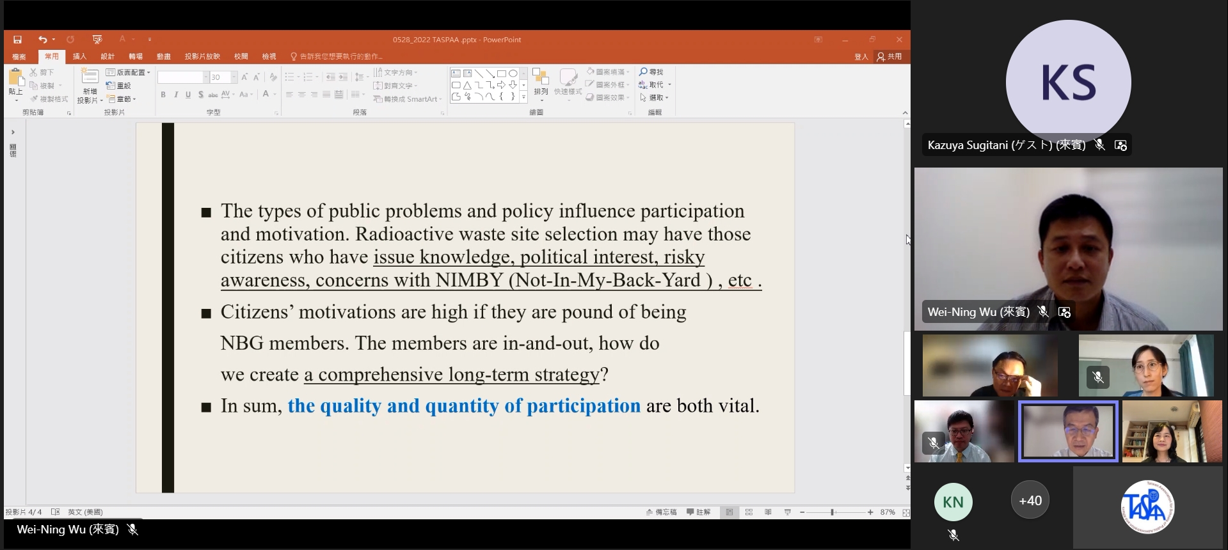Click the +40 more participants button
This screenshot has height=550, width=1228.
(1030, 500)
